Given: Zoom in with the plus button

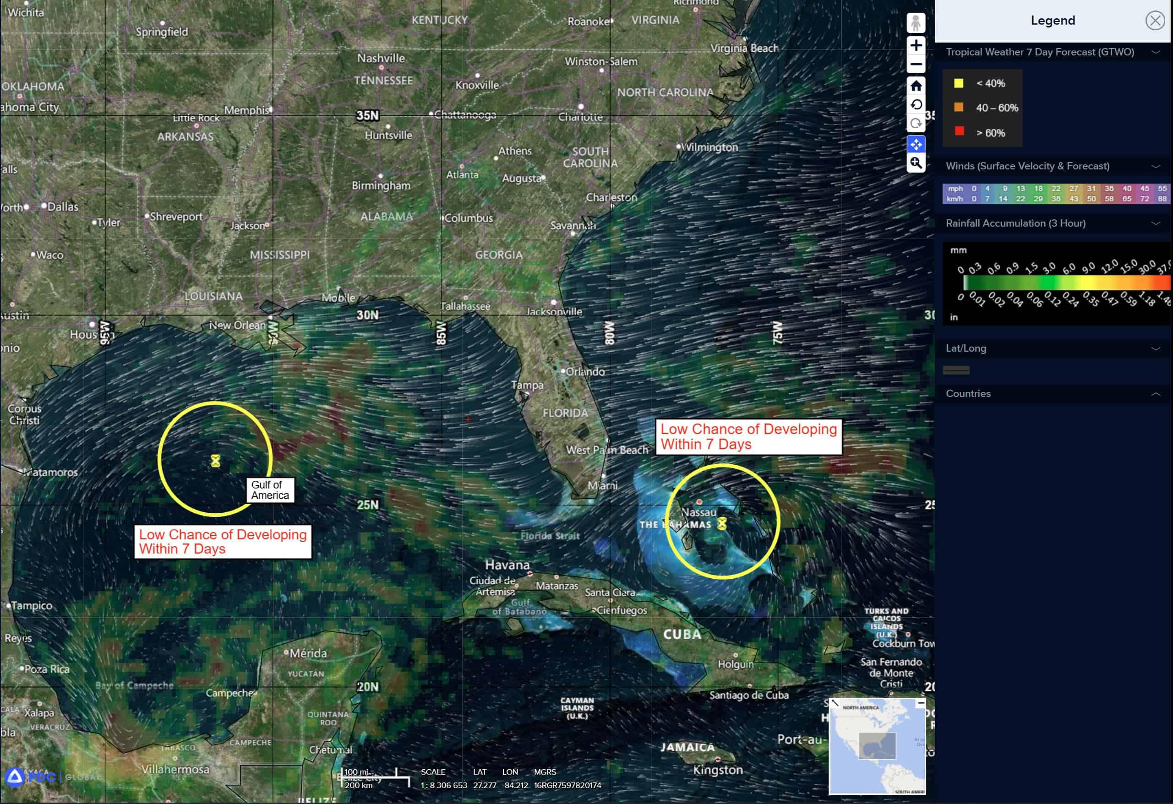Looking at the screenshot, I should (x=916, y=45).
